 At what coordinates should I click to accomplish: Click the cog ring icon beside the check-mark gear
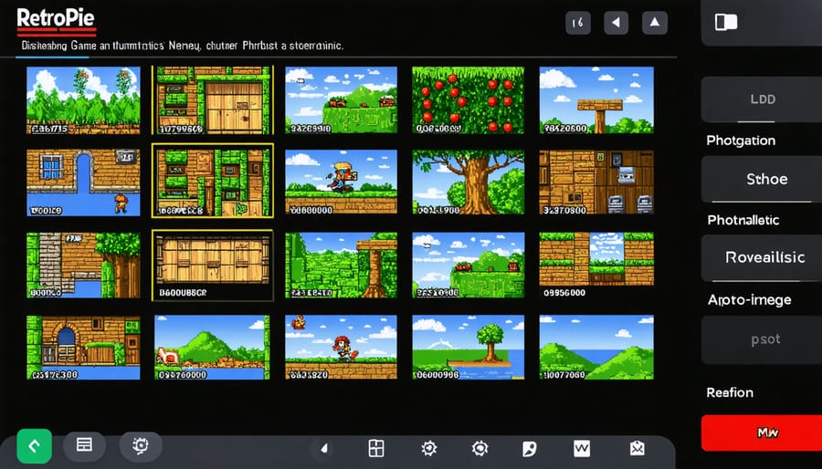479,449
